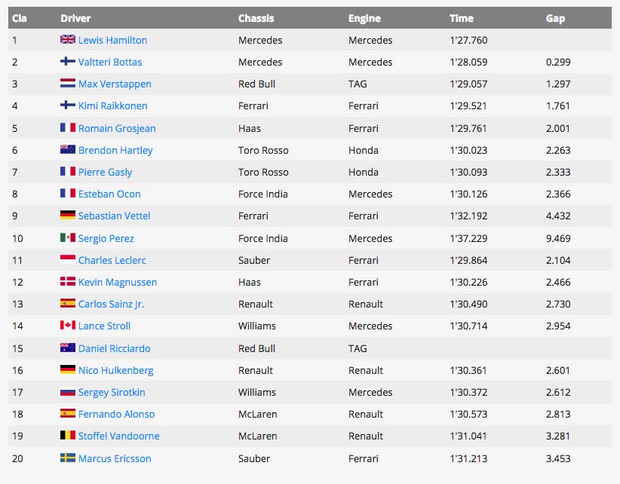Click the Canadian flag beside Lance Stroll
This screenshot has height=484, width=620.
pyautogui.click(x=67, y=326)
